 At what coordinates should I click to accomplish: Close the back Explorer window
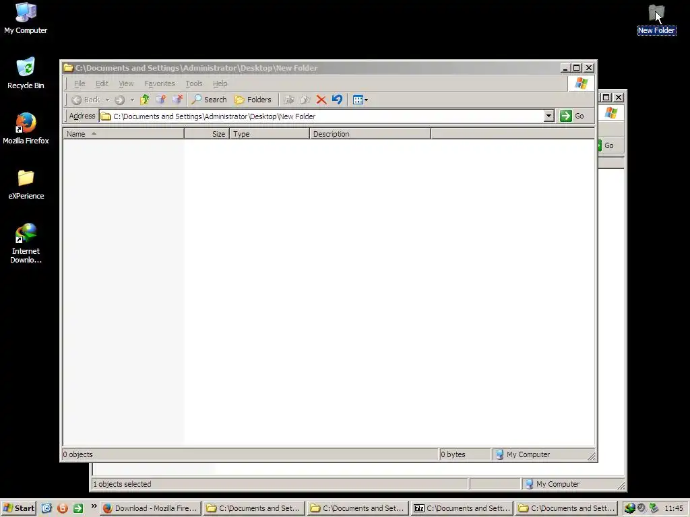[x=619, y=97]
